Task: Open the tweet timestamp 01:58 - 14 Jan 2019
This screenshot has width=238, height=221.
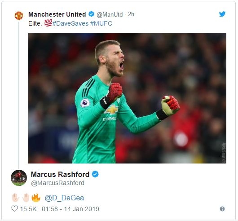Action: coord(71,209)
